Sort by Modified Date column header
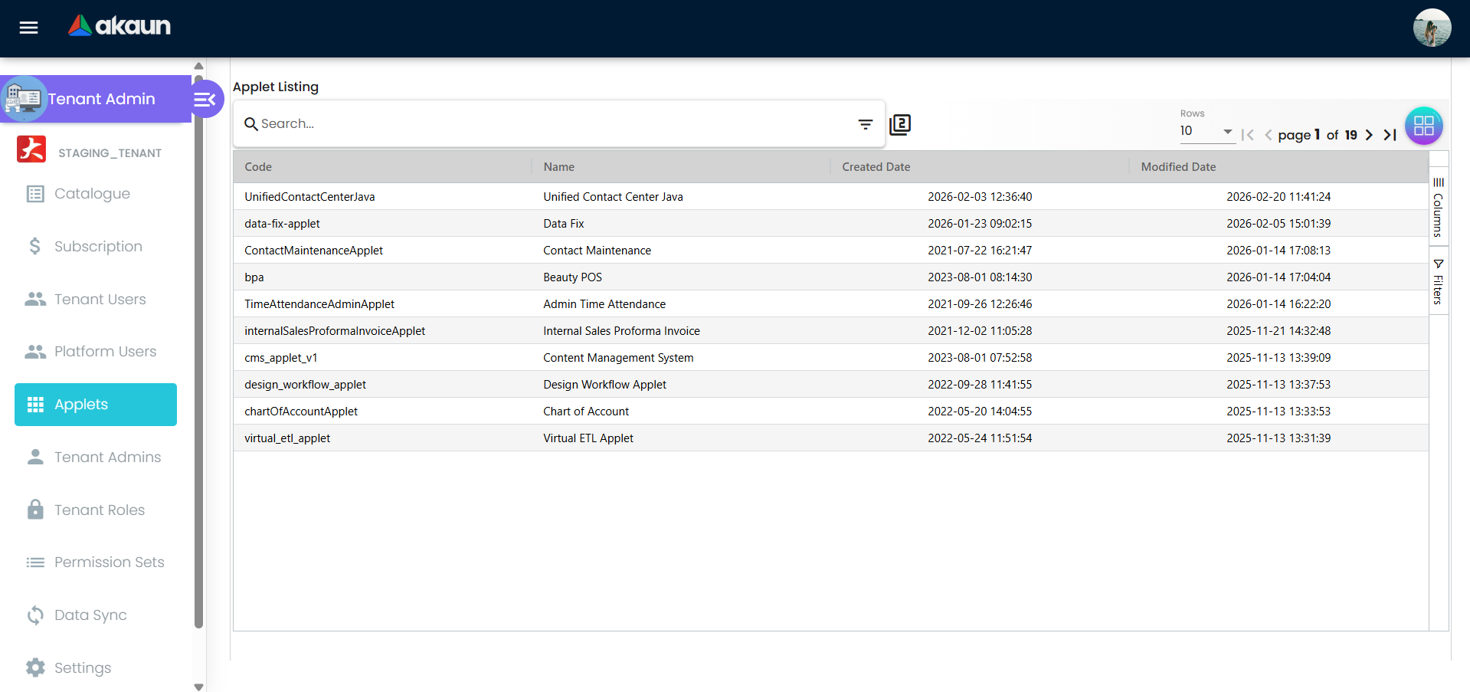This screenshot has width=1470, height=692. tap(1278, 167)
